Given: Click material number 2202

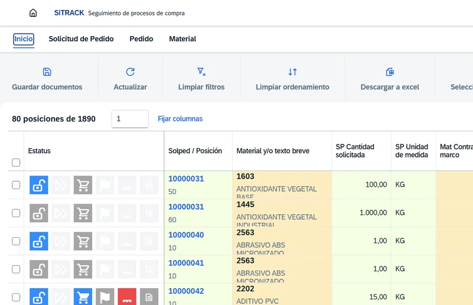Looking at the screenshot, I should point(245,289).
